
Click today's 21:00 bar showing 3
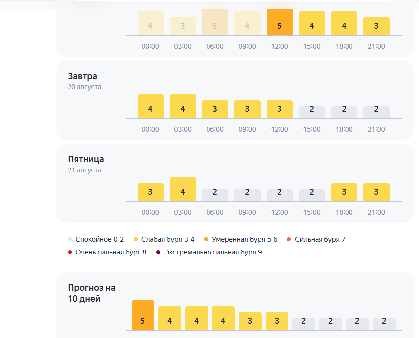point(376,26)
